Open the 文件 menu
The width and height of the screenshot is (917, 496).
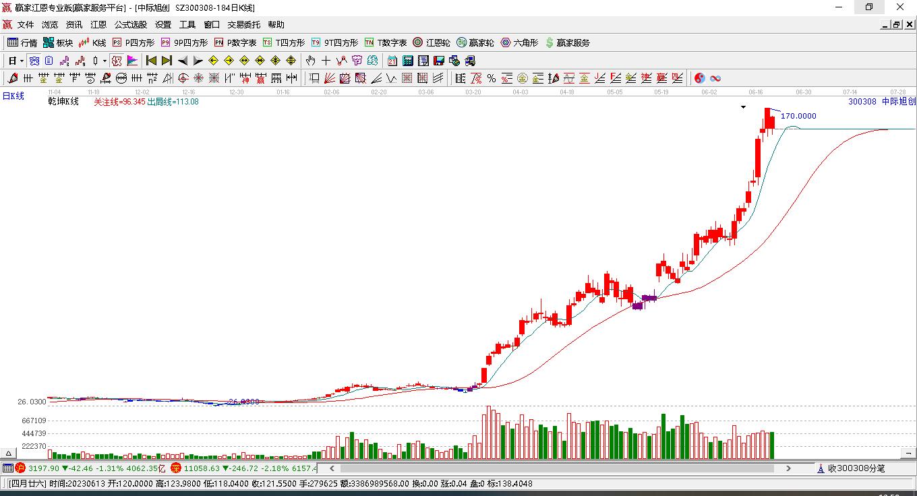(26, 24)
